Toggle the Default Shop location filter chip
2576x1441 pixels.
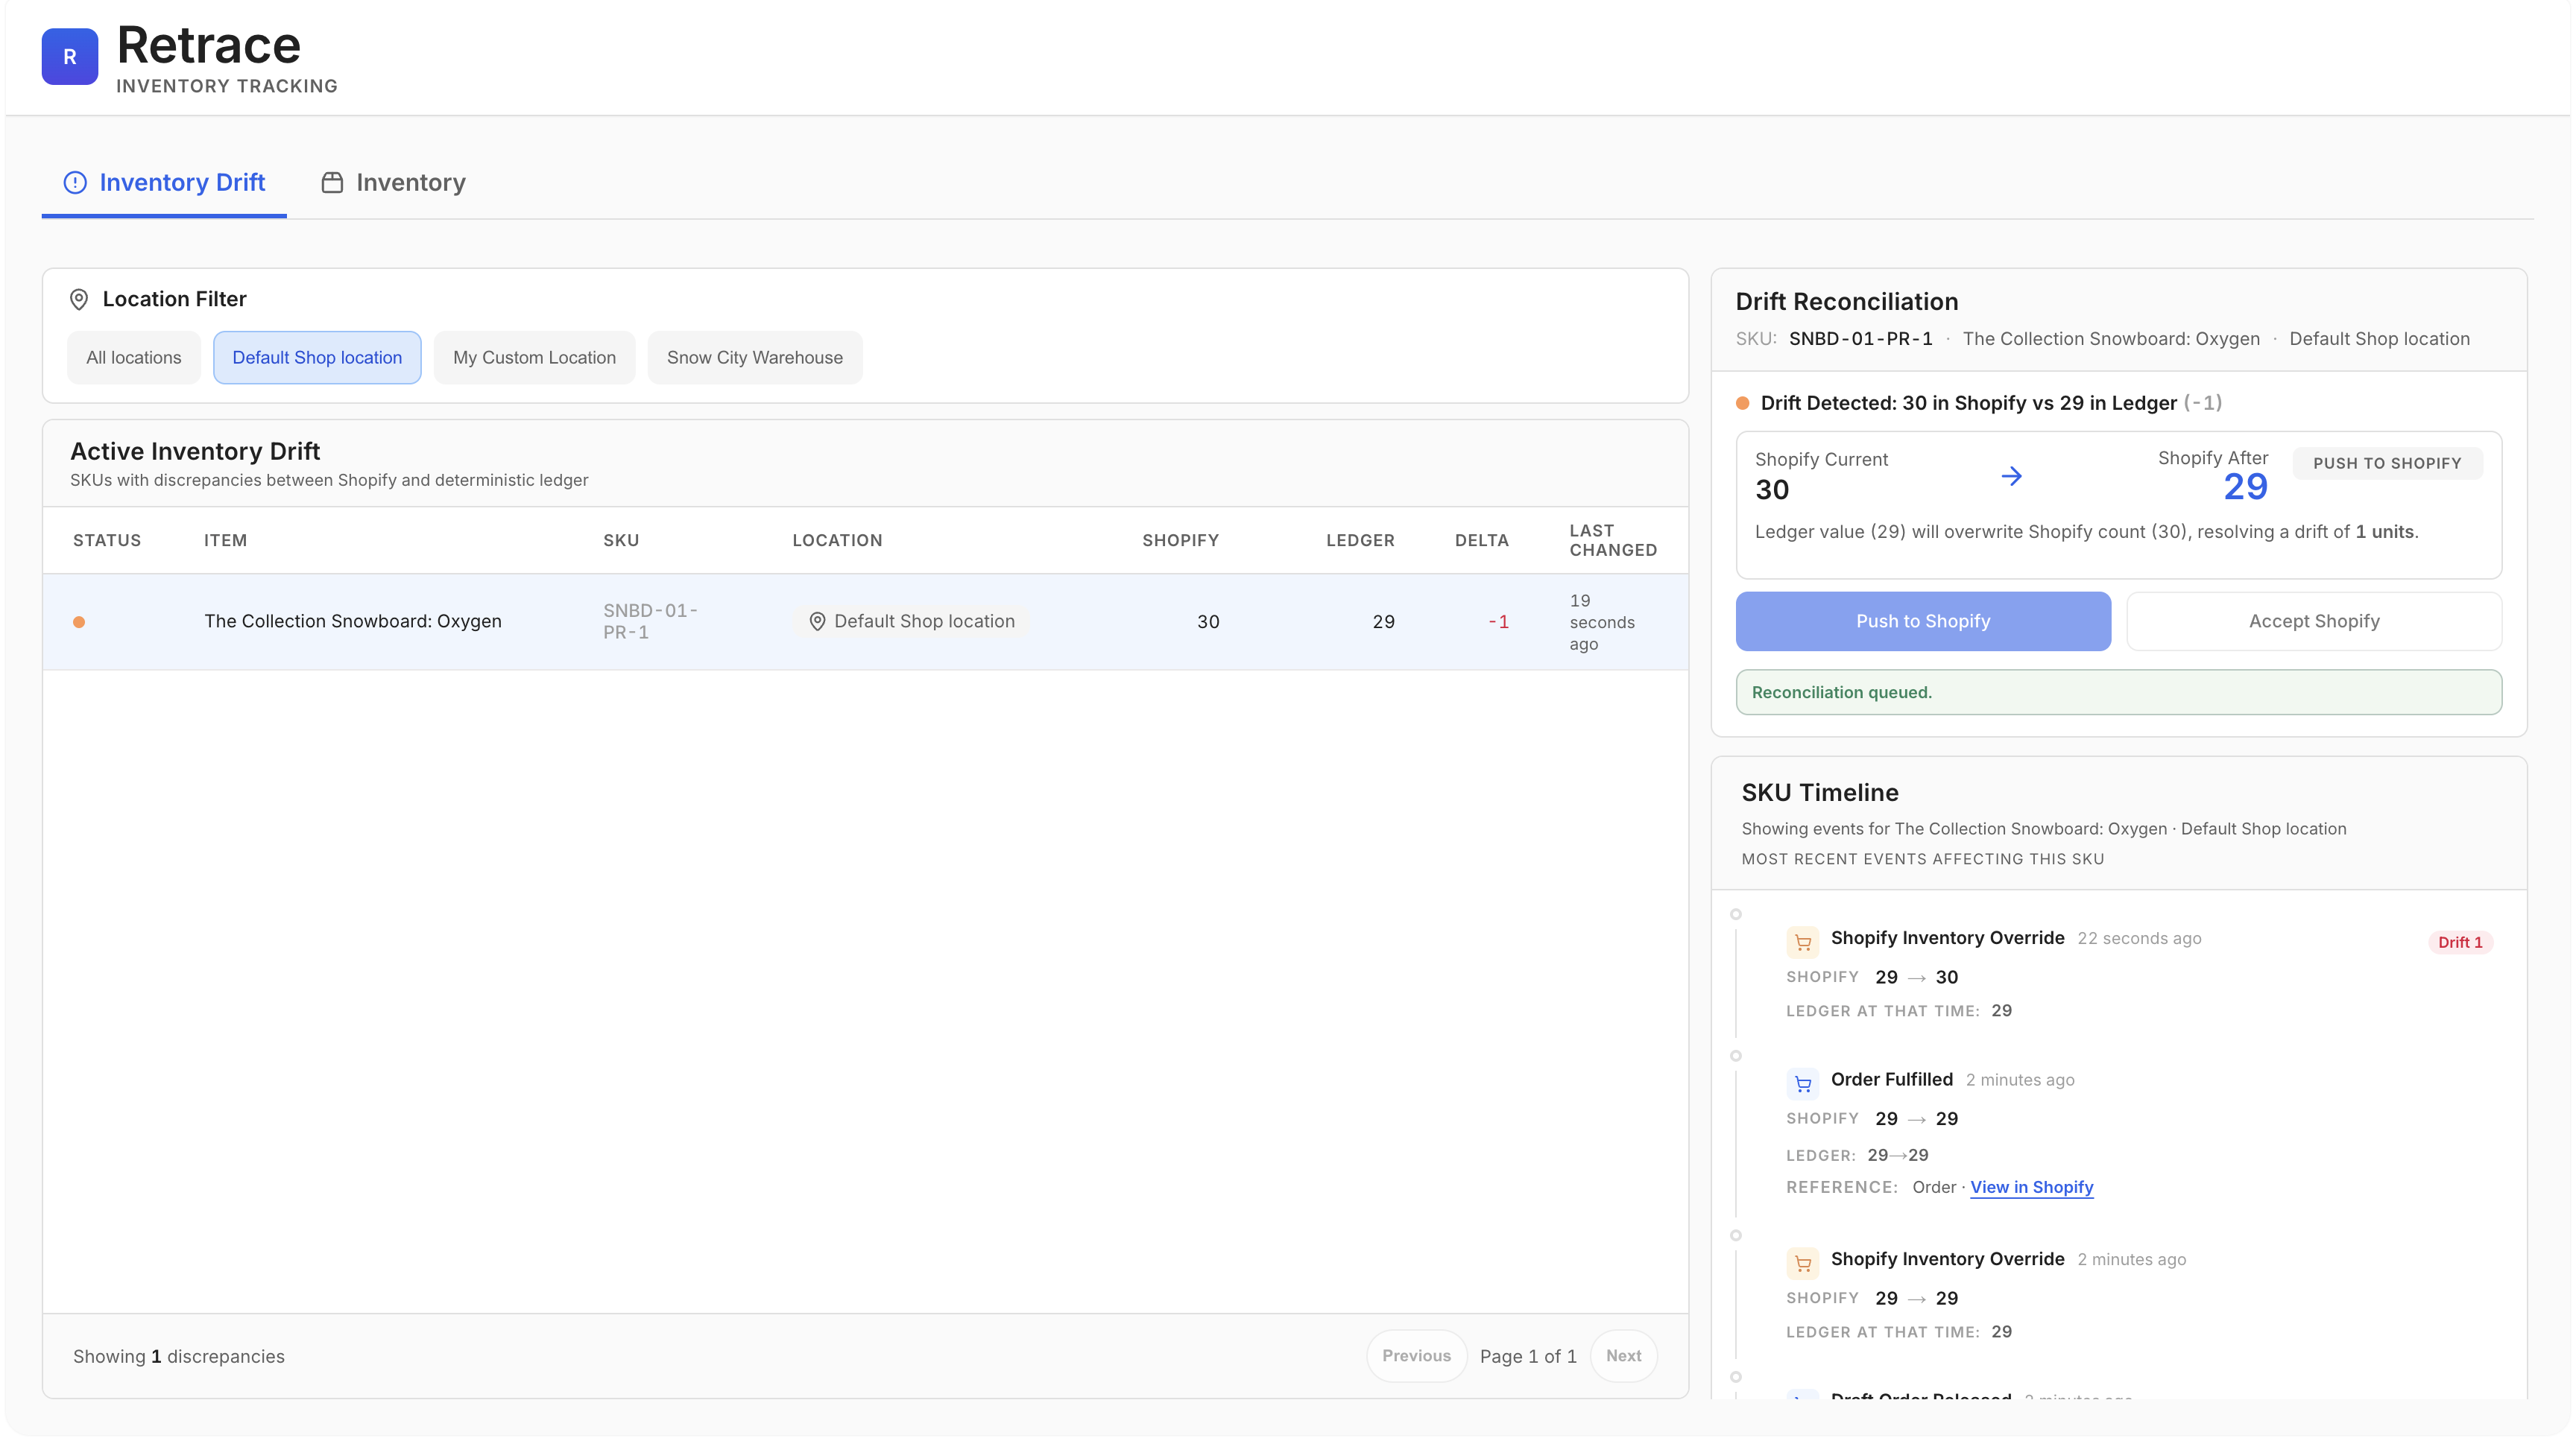317,358
